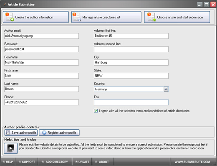Uncheck the agree with terms checkbox

pos(96,111)
